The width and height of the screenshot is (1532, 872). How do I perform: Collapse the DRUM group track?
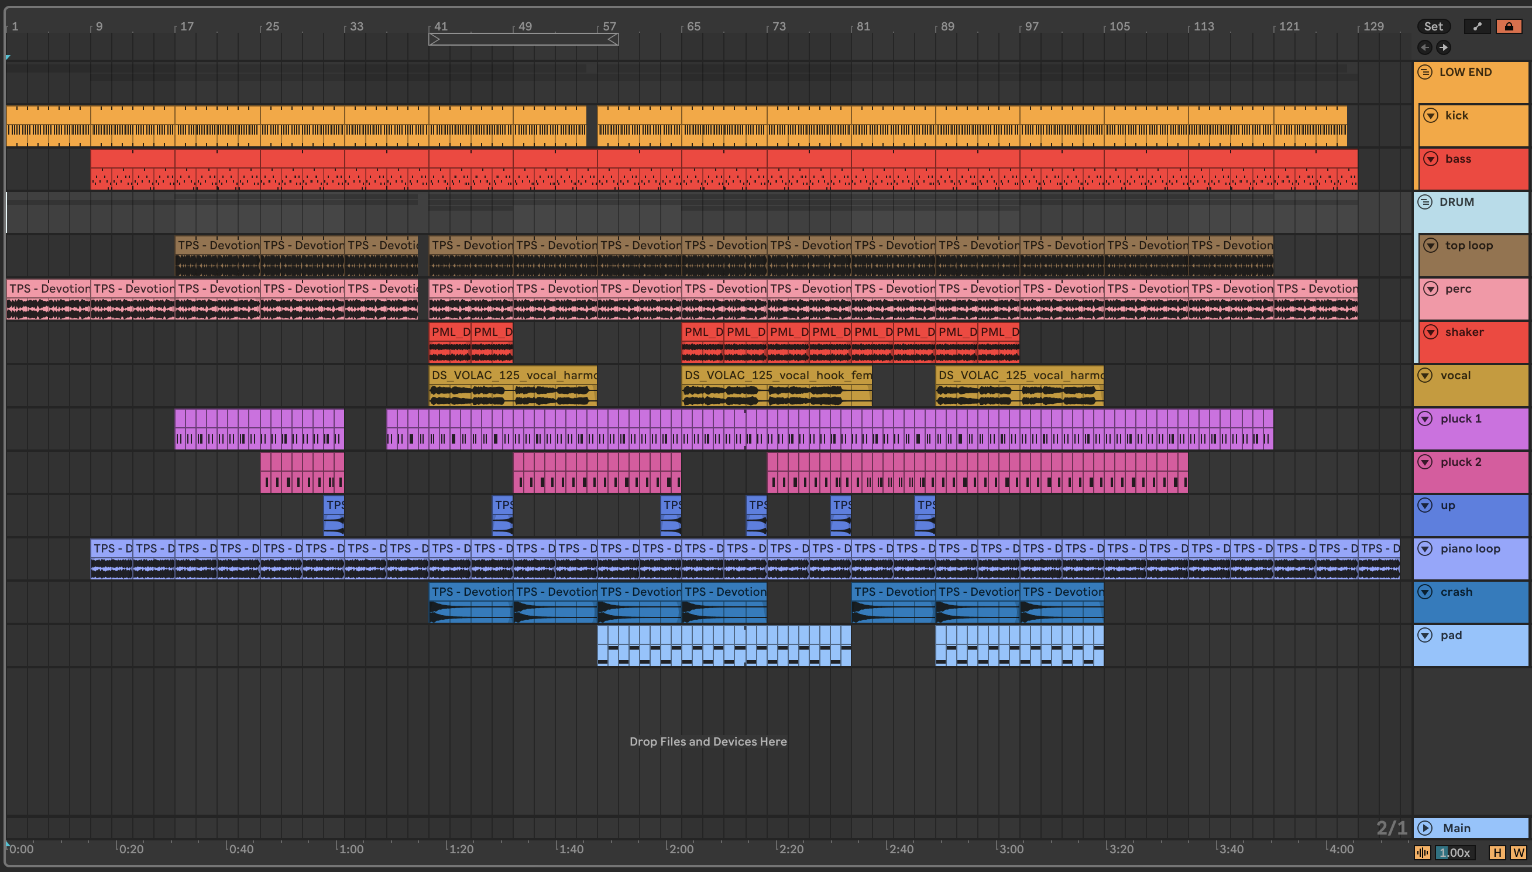1425,202
